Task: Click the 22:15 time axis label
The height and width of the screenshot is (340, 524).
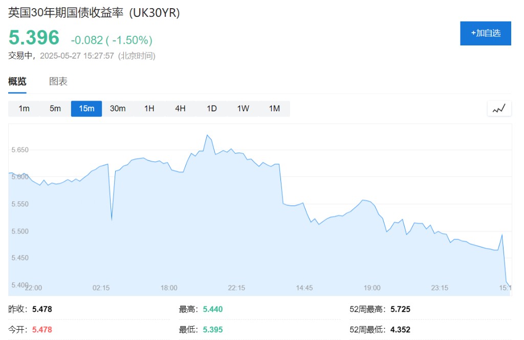Action: [236, 288]
